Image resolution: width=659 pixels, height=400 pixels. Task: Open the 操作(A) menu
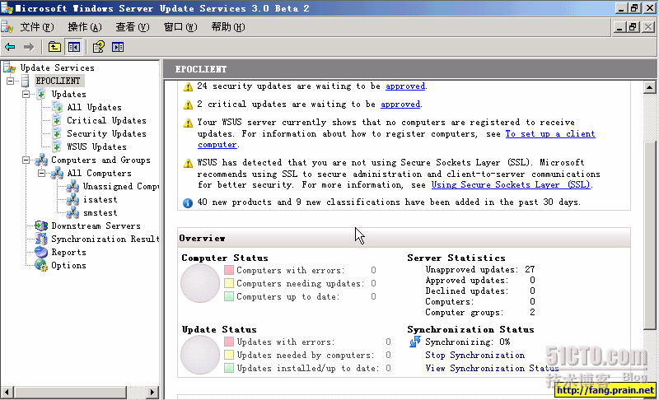(85, 27)
